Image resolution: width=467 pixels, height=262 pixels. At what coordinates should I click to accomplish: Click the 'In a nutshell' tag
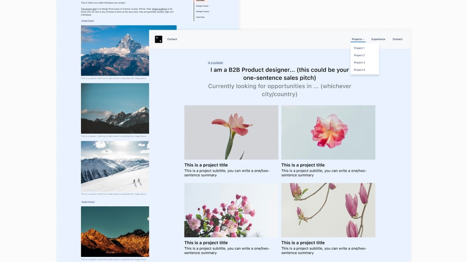pyautogui.click(x=215, y=63)
